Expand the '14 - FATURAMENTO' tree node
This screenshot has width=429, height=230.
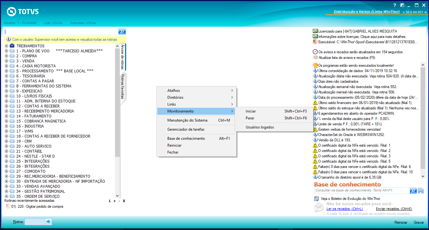[6, 116]
